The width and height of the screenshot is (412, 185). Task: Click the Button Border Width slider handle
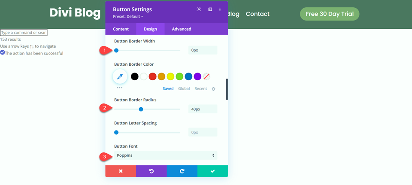point(116,51)
